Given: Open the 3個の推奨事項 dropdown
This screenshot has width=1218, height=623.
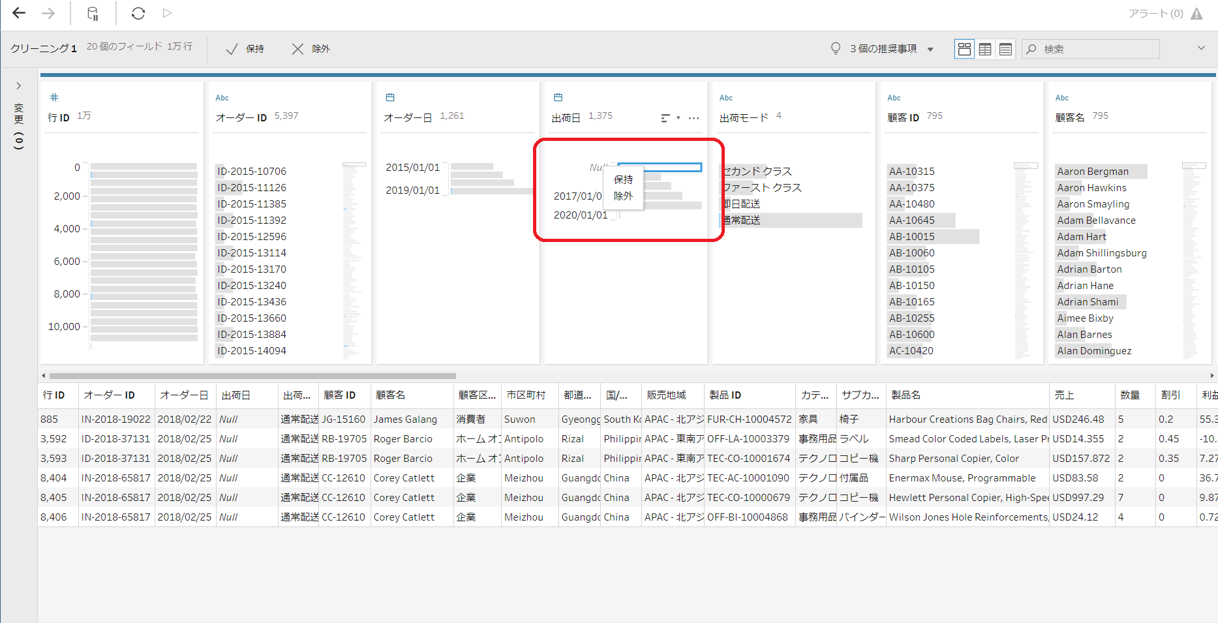Looking at the screenshot, I should 931,48.
